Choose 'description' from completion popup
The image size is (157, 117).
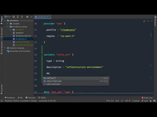pos(76,81)
